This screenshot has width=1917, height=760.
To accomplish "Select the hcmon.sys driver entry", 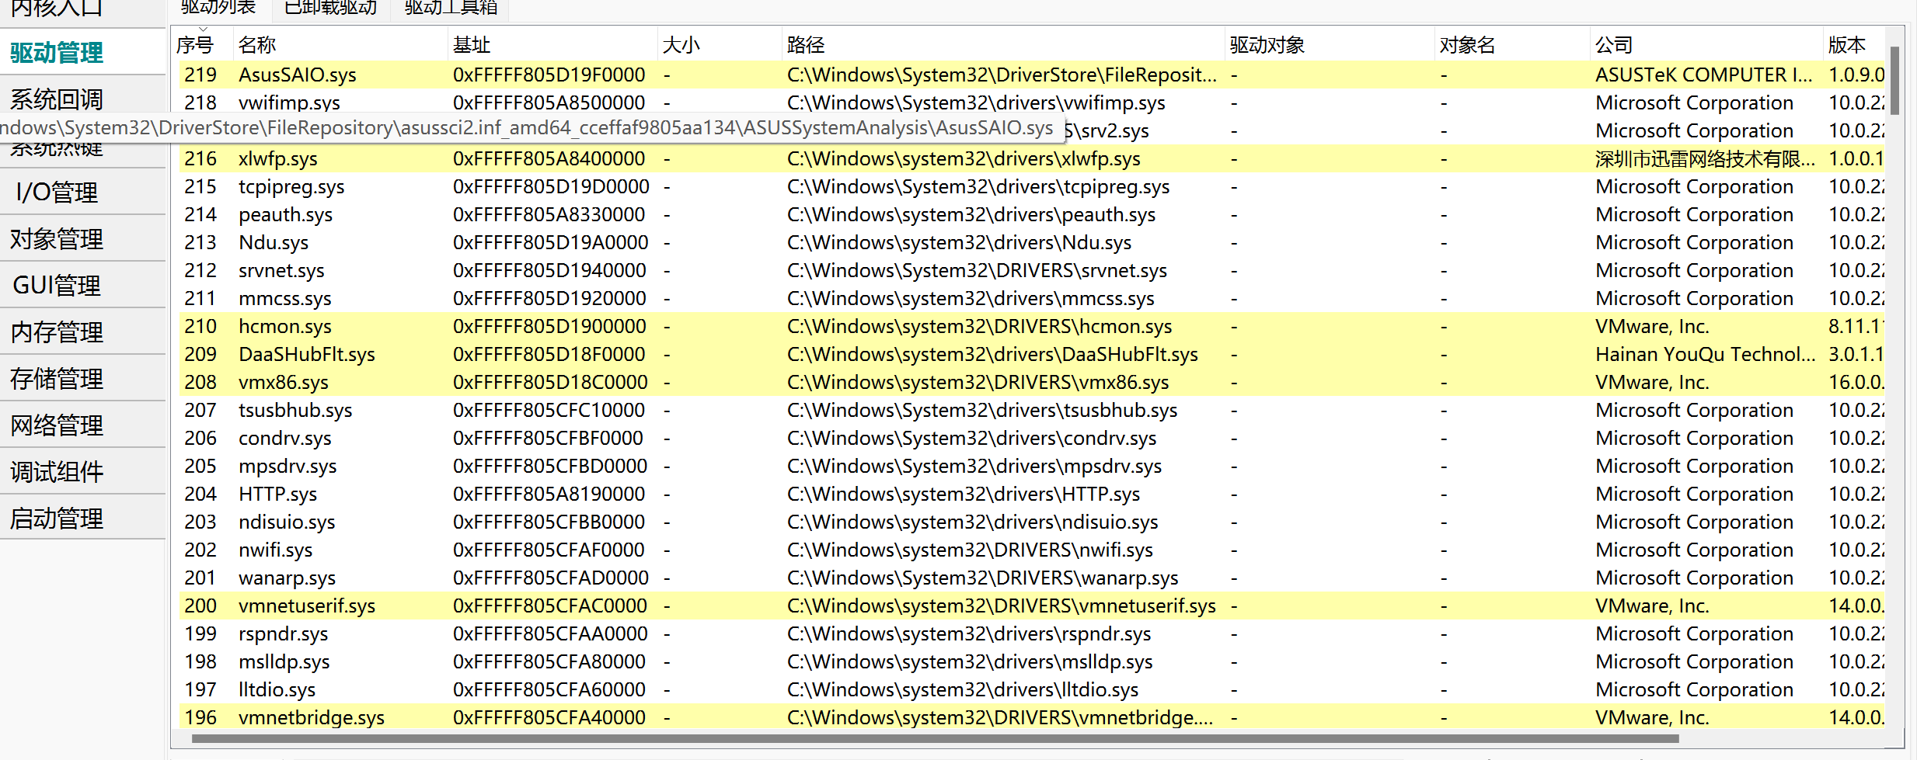I will [x=285, y=326].
